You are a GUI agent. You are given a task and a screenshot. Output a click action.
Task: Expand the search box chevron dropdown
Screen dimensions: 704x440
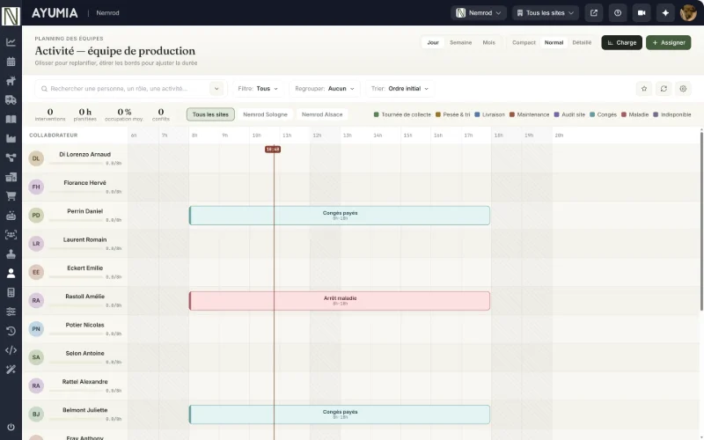pos(216,89)
